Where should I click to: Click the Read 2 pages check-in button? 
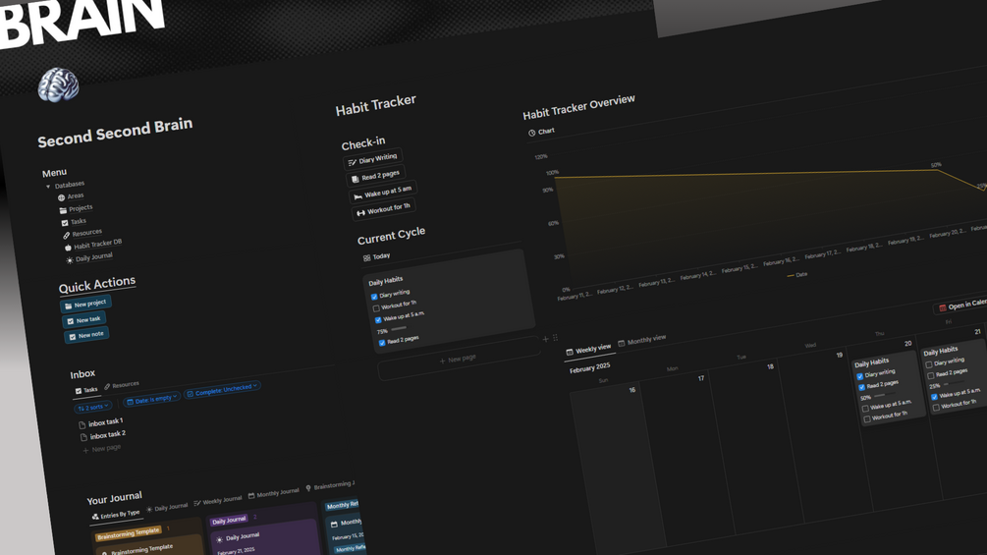tap(376, 176)
